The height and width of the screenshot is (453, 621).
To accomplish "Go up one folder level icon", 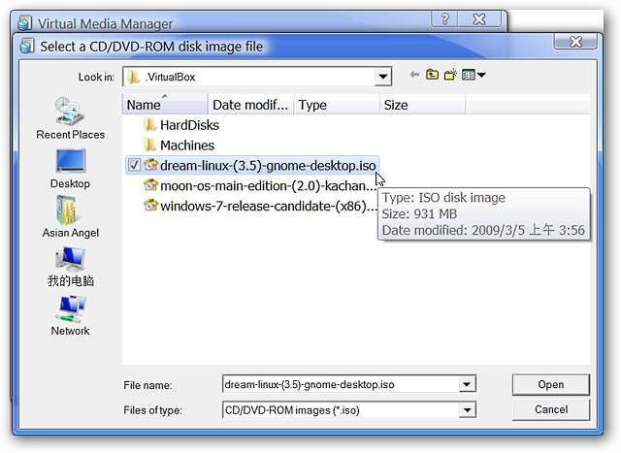I will [x=432, y=75].
